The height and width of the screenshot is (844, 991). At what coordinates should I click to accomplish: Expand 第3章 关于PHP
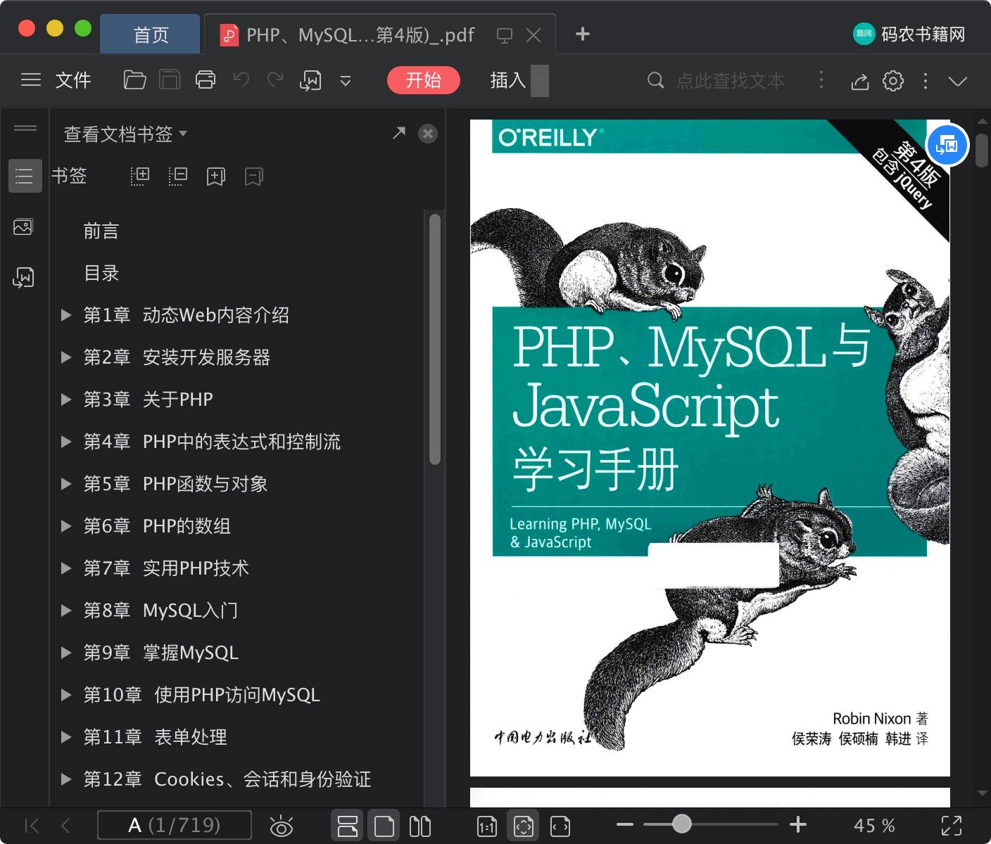click(x=66, y=399)
